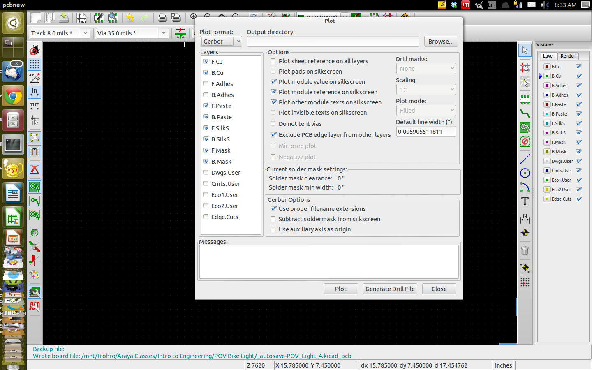Image resolution: width=592 pixels, height=370 pixels.
Task: Click the design rules check bug icon
Action: click(x=35, y=50)
